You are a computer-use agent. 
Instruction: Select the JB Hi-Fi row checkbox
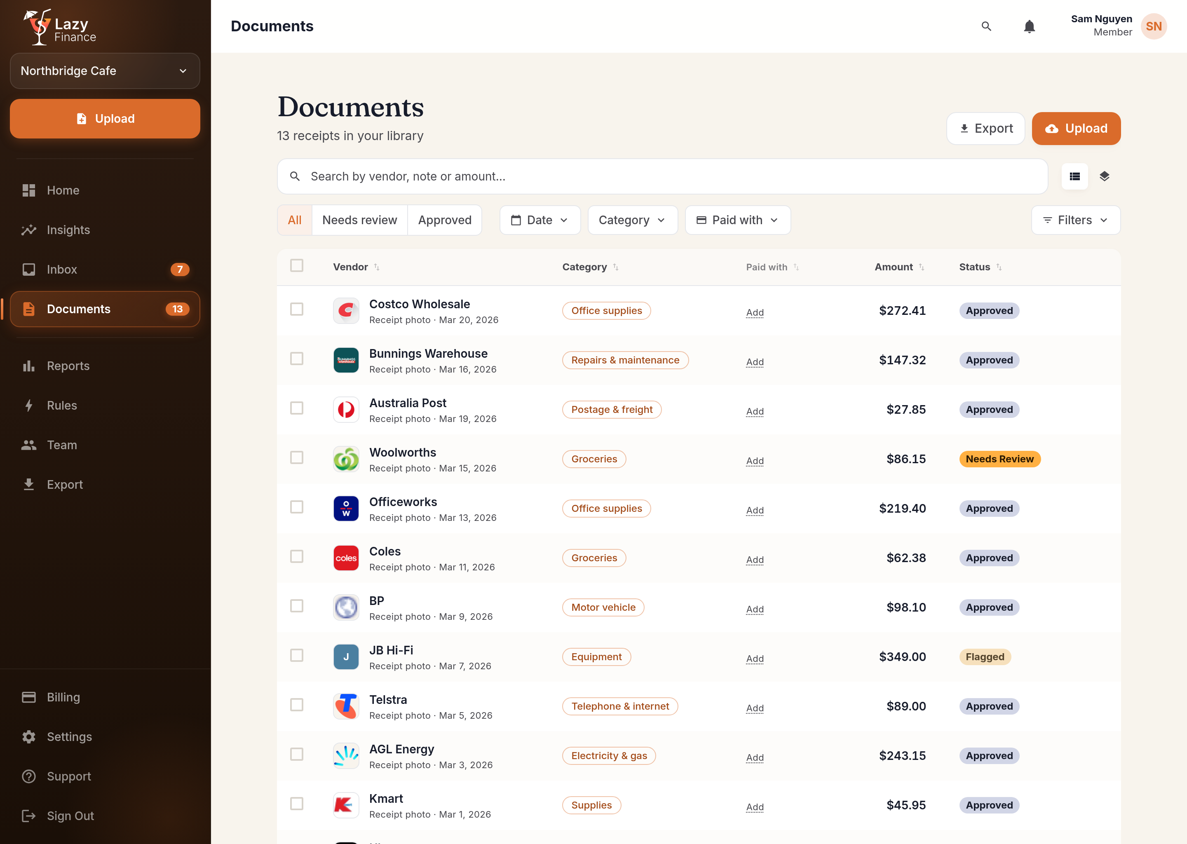coord(297,655)
